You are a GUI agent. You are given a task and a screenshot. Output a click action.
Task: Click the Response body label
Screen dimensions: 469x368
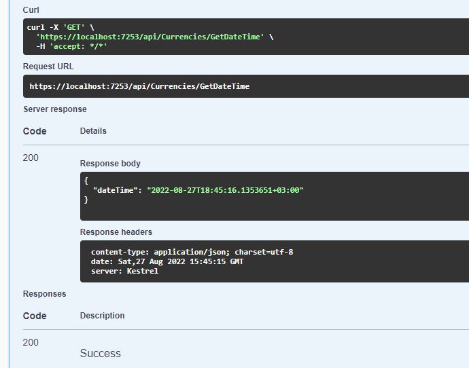point(110,164)
